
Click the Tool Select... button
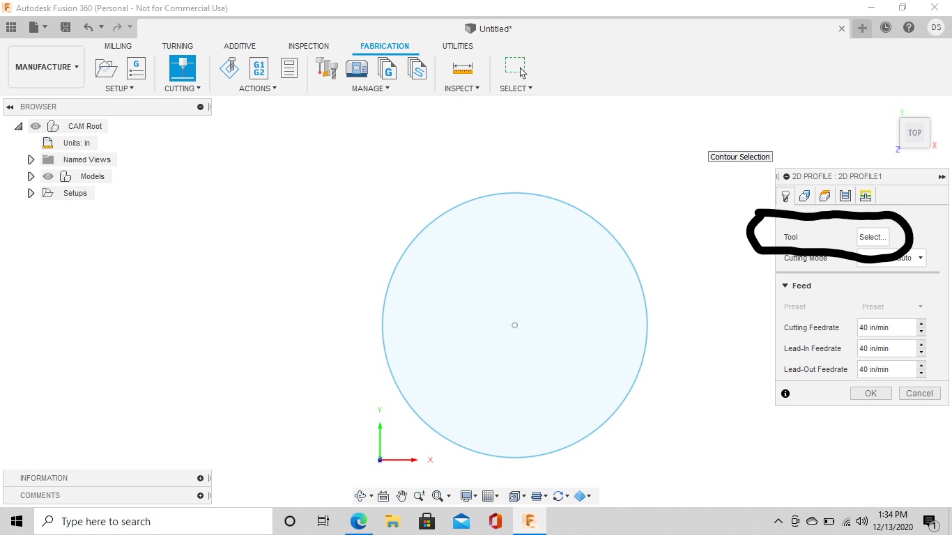click(x=873, y=237)
